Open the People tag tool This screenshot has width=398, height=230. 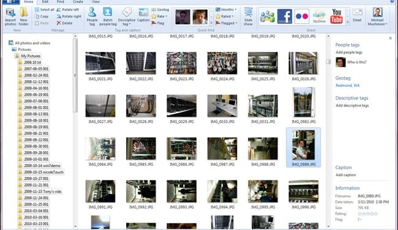(x=92, y=17)
